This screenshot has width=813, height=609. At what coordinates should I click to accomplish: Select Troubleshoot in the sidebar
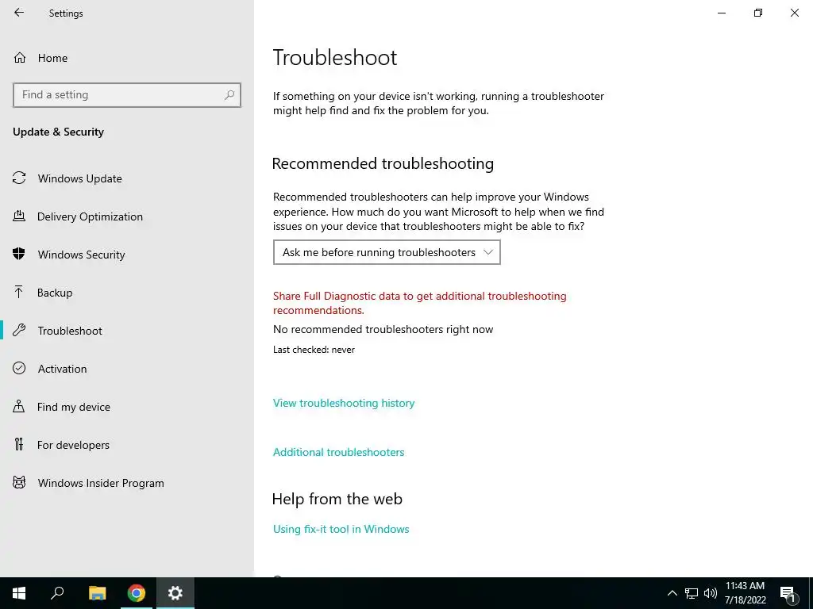(70, 331)
